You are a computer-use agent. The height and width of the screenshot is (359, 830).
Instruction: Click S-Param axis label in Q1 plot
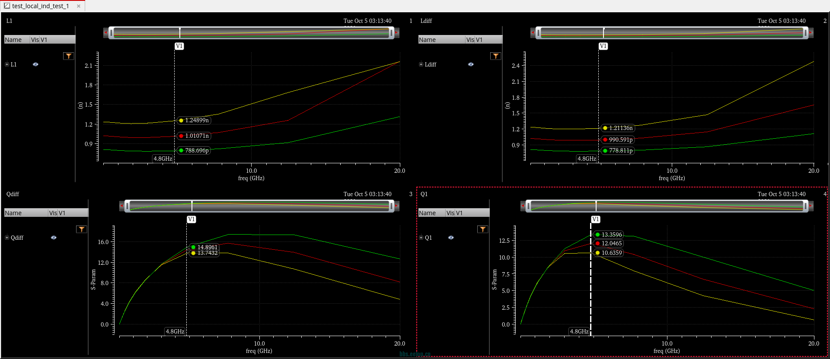coord(495,280)
